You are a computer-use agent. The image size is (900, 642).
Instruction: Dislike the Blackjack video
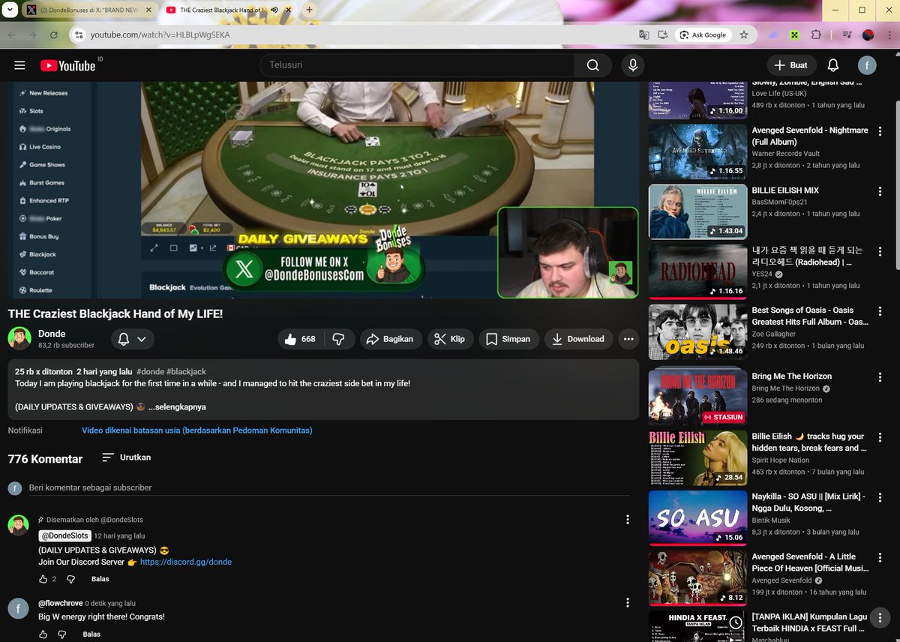coord(339,339)
